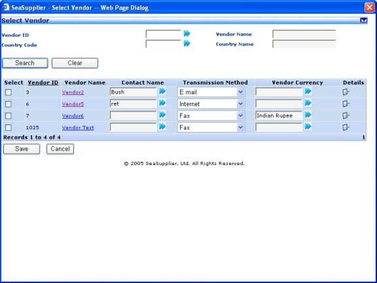Focus the Vendor ID input field
377x283 pixels.
coord(163,34)
